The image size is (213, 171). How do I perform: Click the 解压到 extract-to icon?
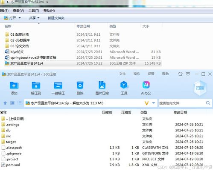click(36, 88)
